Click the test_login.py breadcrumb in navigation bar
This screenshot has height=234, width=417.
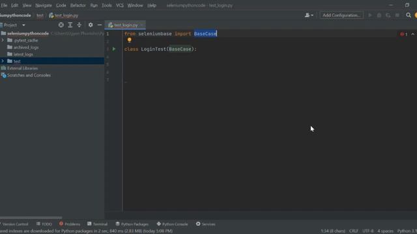[64, 16]
